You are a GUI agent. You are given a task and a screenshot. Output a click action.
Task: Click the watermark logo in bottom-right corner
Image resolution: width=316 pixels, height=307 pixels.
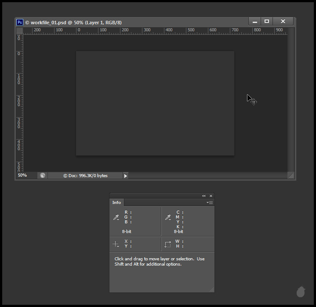click(x=301, y=292)
